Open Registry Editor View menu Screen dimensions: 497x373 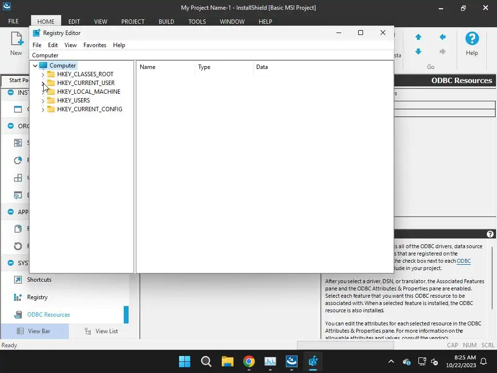[70, 45]
